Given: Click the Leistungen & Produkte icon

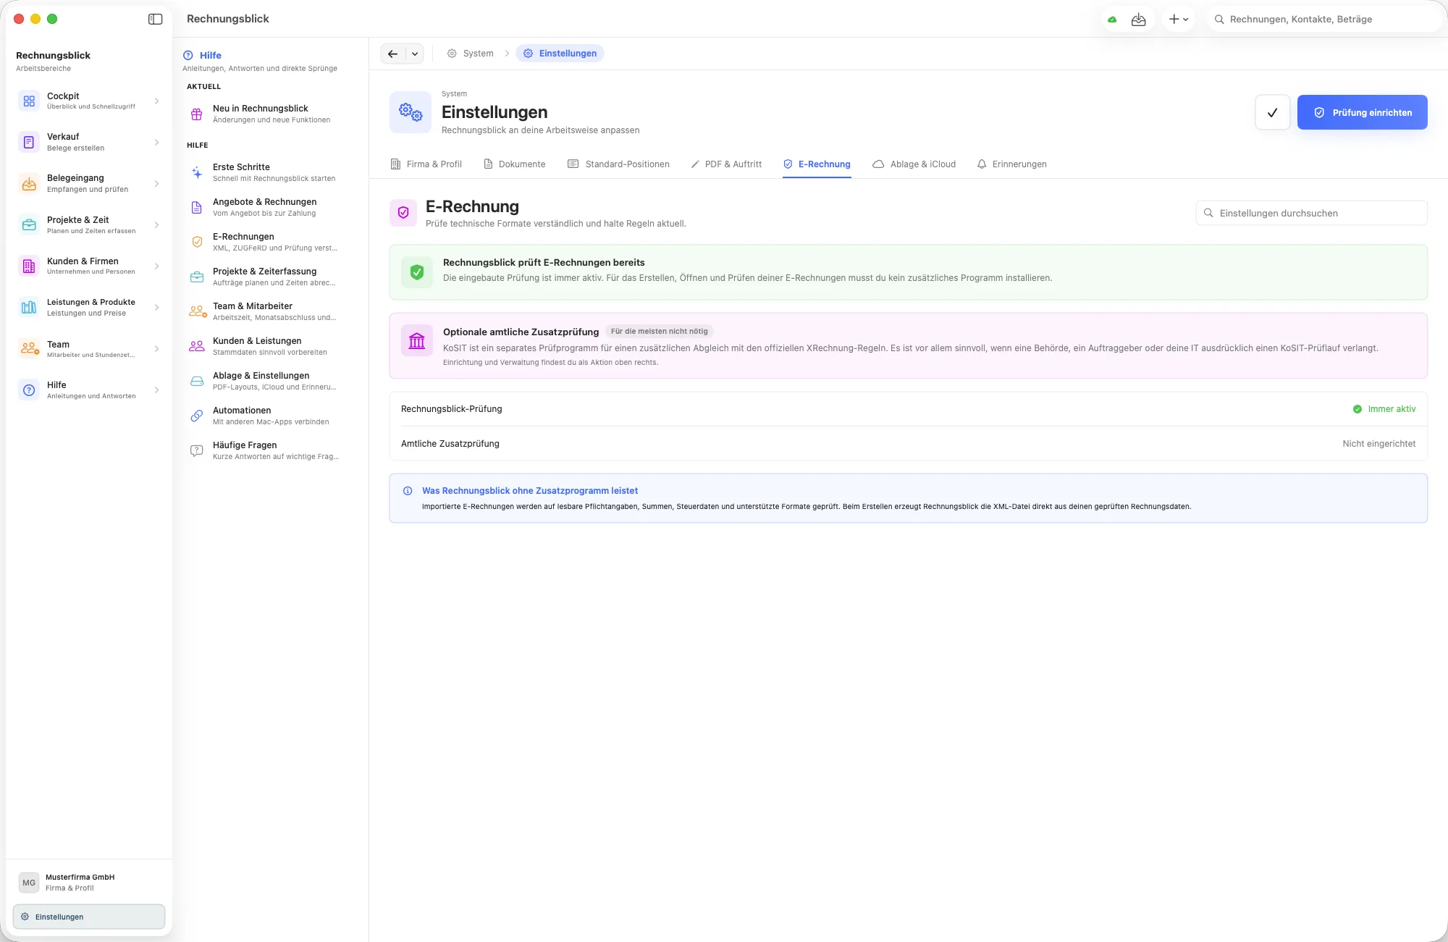Looking at the screenshot, I should pos(29,308).
